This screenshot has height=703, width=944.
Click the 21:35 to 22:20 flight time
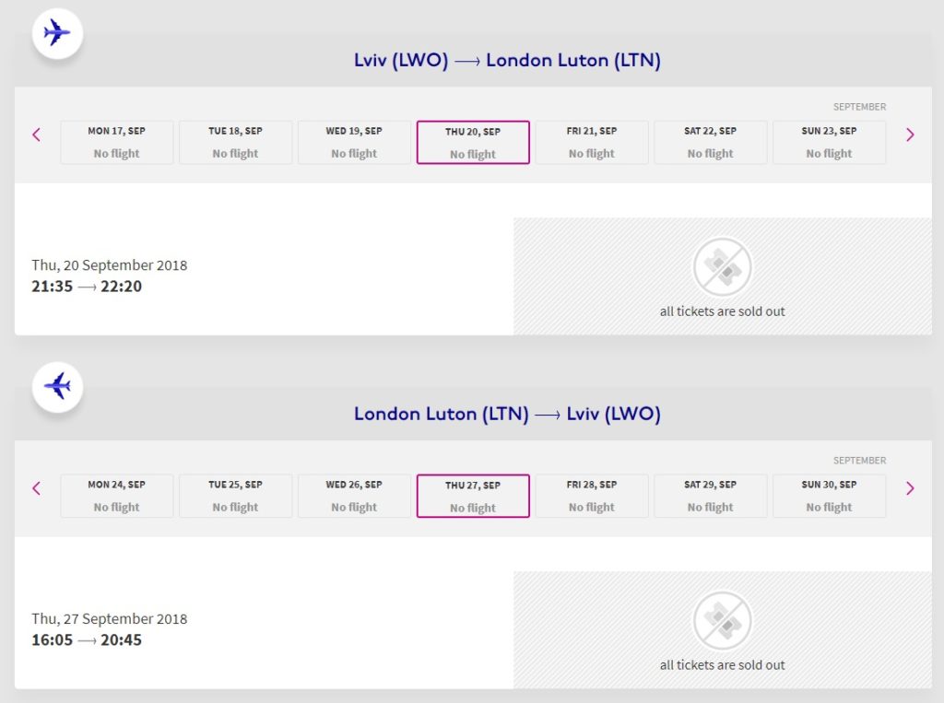tap(87, 287)
